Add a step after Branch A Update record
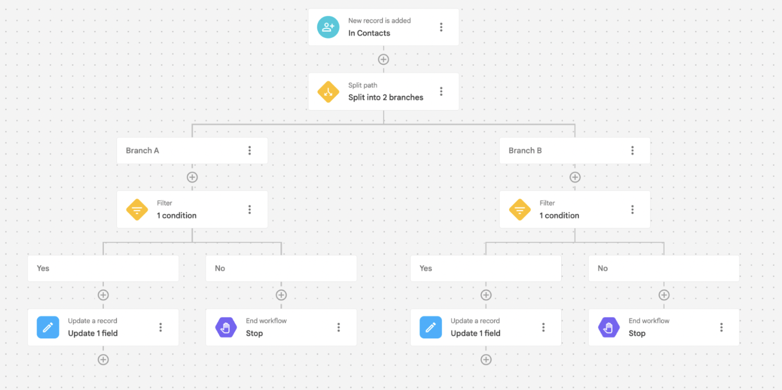The height and width of the screenshot is (390, 782). click(103, 359)
